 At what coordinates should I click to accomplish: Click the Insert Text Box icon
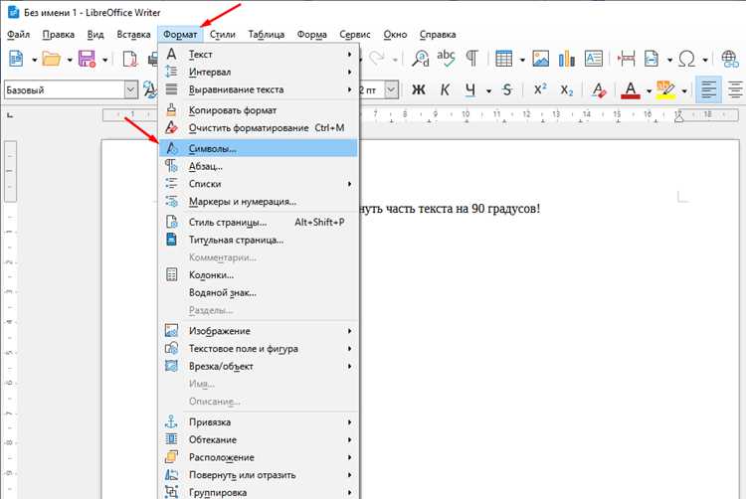[x=593, y=59]
